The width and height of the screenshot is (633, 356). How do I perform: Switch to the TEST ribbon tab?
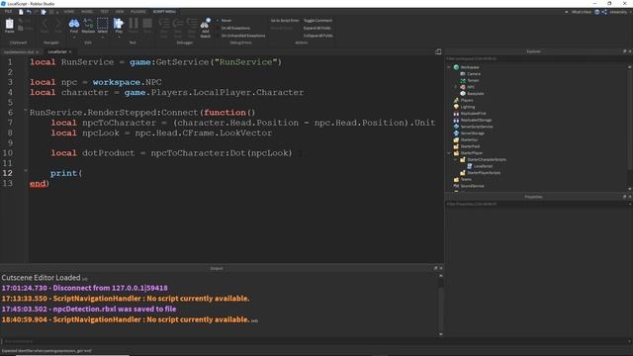pos(104,12)
